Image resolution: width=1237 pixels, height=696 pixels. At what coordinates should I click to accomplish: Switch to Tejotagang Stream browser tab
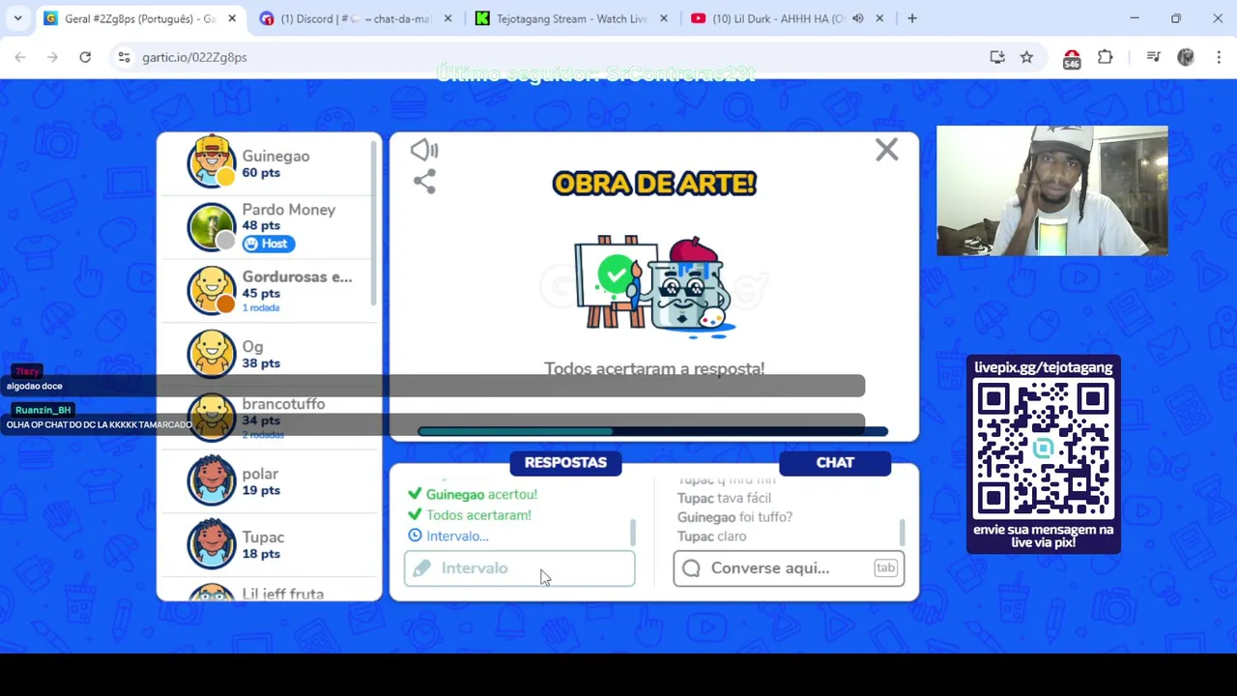(571, 18)
